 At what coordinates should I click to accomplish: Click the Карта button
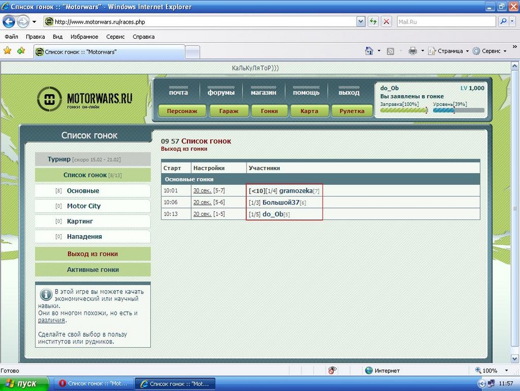(x=309, y=111)
